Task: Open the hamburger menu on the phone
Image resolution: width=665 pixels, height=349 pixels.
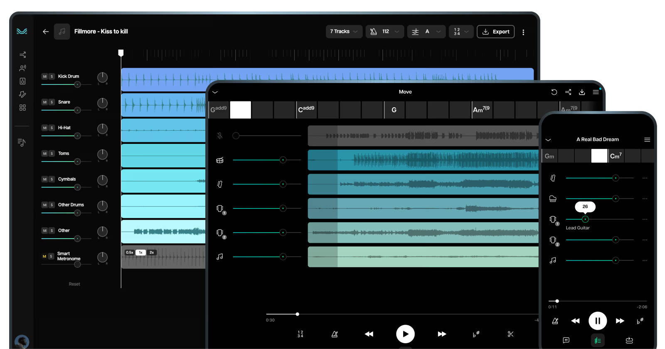Action: (x=647, y=140)
